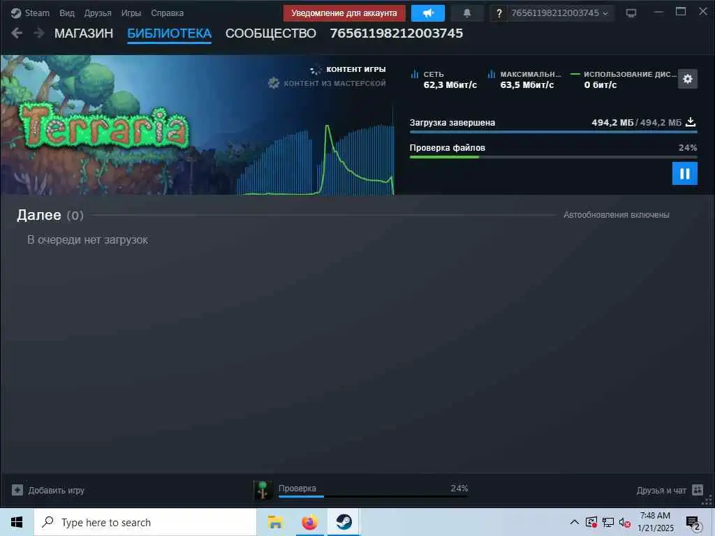Click the friends list icon in the bottom right
Viewport: 715px width, 536px height.
698,490
